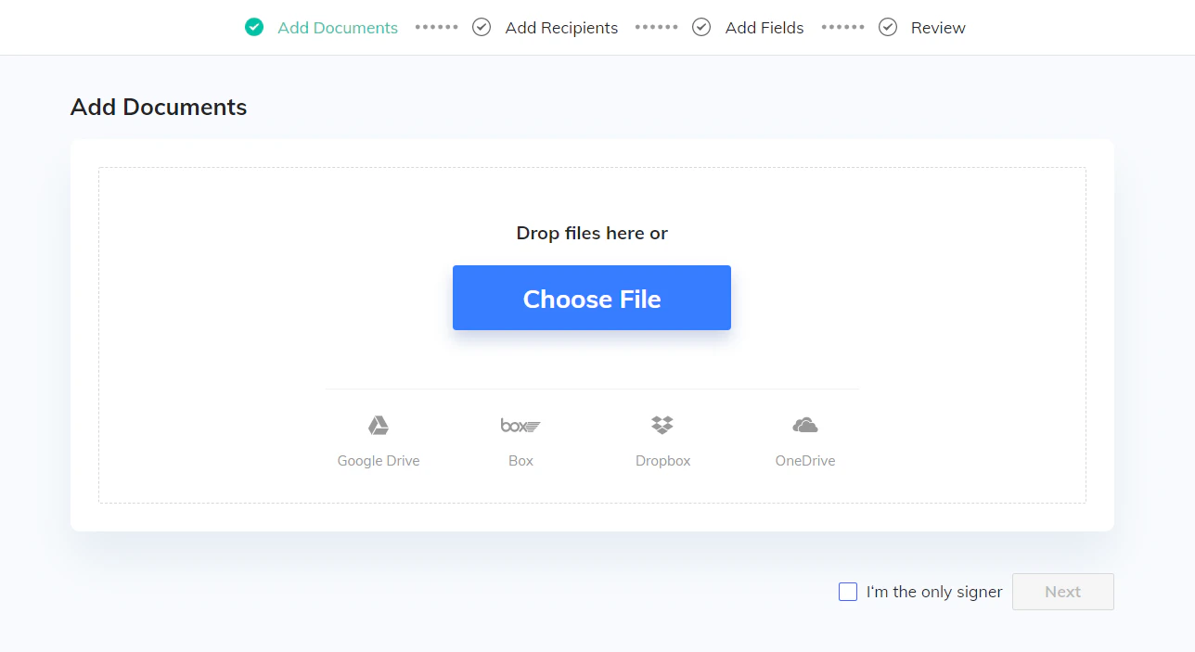Enable the I'm the only signer checkbox

[x=847, y=592]
